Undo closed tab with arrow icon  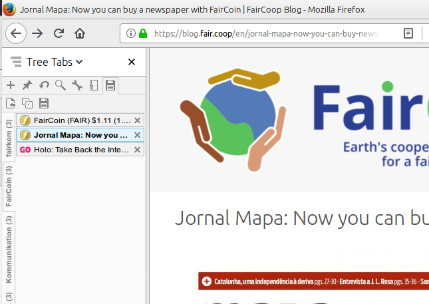coord(44,85)
